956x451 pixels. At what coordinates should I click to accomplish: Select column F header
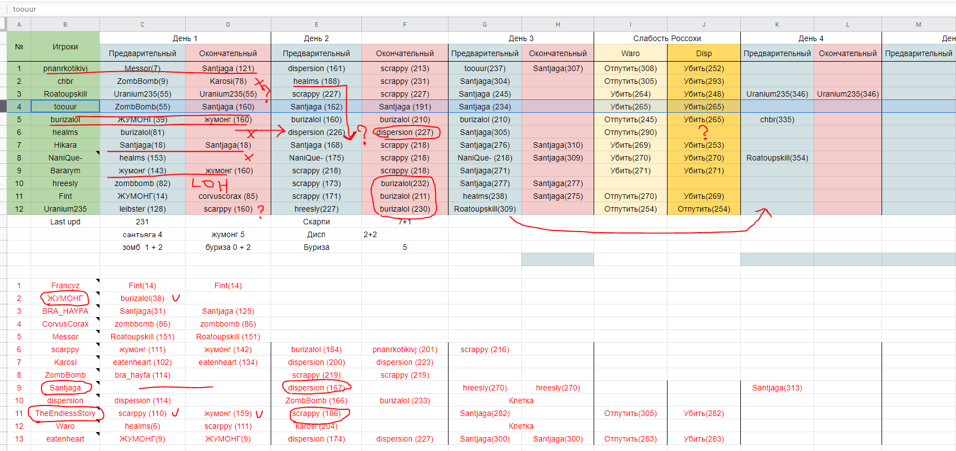(405, 24)
